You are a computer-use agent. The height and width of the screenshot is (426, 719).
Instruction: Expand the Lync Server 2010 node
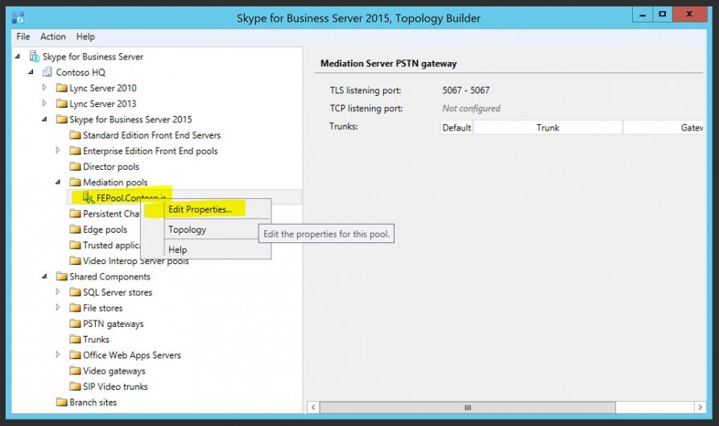pyautogui.click(x=44, y=87)
